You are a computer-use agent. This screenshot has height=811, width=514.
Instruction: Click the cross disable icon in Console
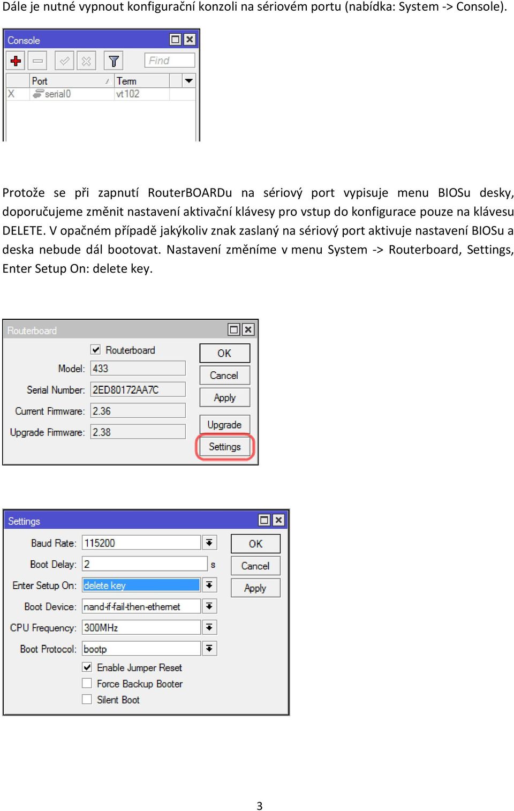point(86,61)
